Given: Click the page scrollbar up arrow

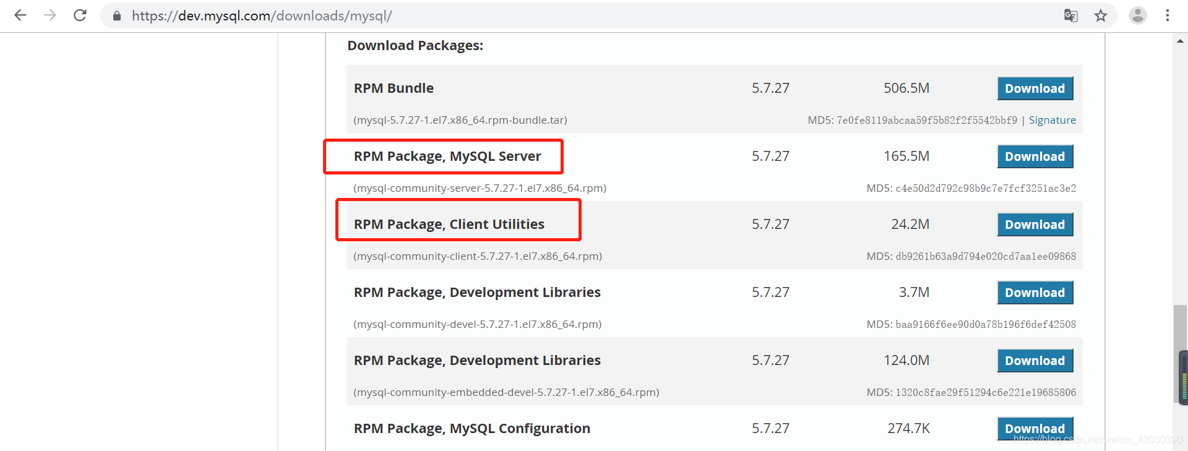Looking at the screenshot, I should (x=1180, y=41).
